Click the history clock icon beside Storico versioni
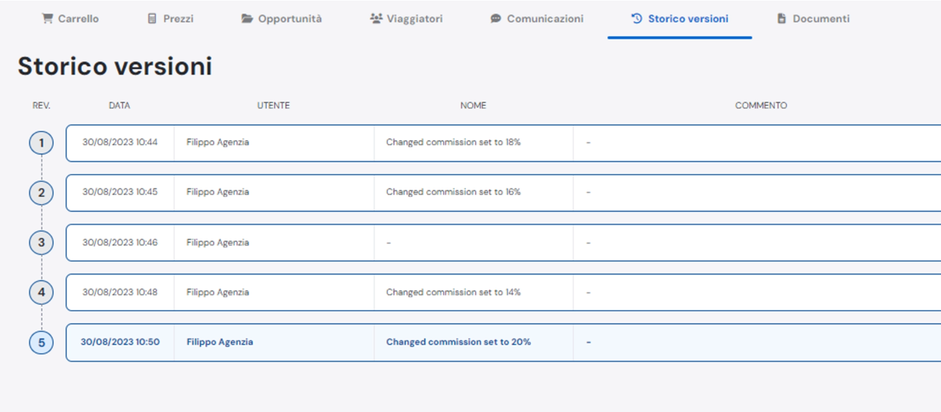The image size is (941, 412). [636, 18]
